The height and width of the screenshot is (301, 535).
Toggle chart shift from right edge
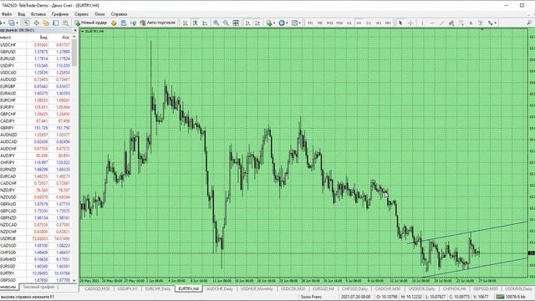pos(257,23)
